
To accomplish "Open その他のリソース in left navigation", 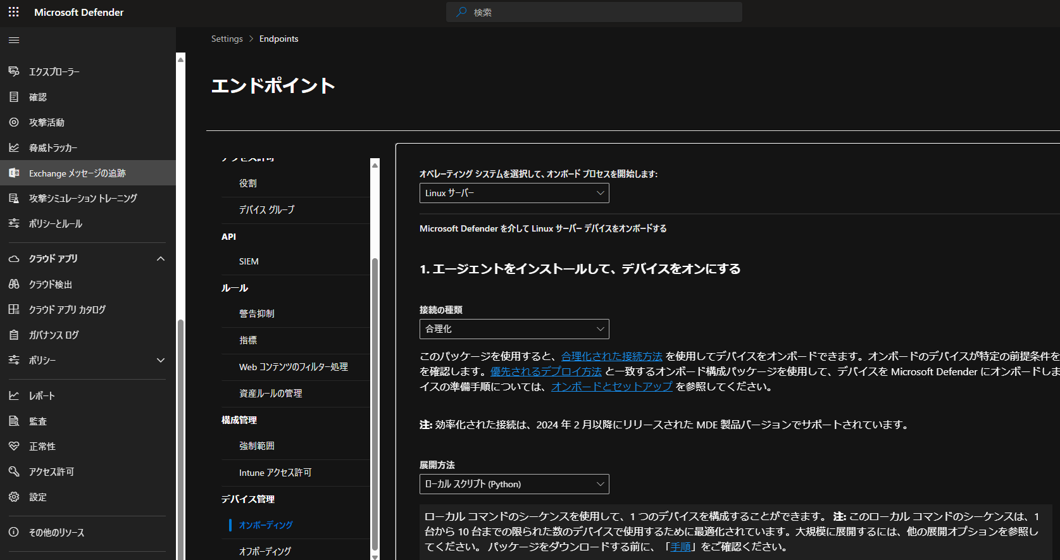I will 88,532.
